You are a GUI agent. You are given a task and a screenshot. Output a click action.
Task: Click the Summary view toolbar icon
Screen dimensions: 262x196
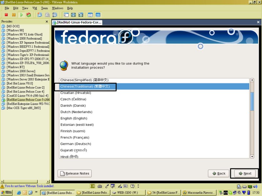[90, 15]
